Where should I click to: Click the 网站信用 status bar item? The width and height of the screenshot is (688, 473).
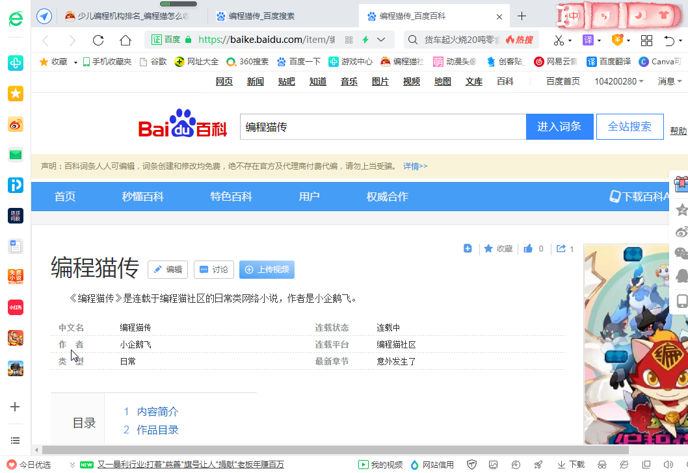tap(432, 465)
